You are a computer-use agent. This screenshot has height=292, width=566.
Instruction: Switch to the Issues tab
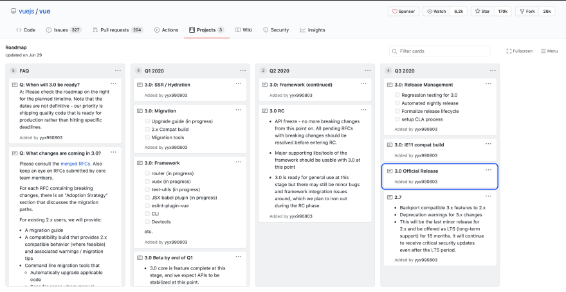(x=63, y=30)
